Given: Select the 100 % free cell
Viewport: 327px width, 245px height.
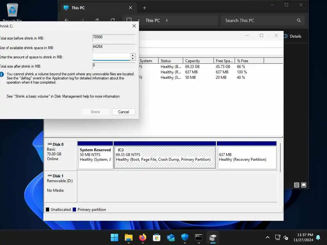Looking at the screenshot, I should click(x=242, y=72).
